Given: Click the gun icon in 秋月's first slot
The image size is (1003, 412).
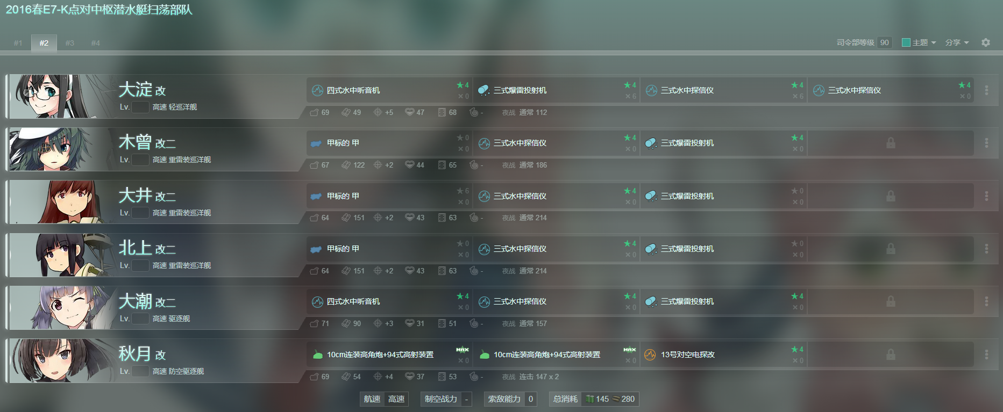Looking at the screenshot, I should pyautogui.click(x=317, y=355).
